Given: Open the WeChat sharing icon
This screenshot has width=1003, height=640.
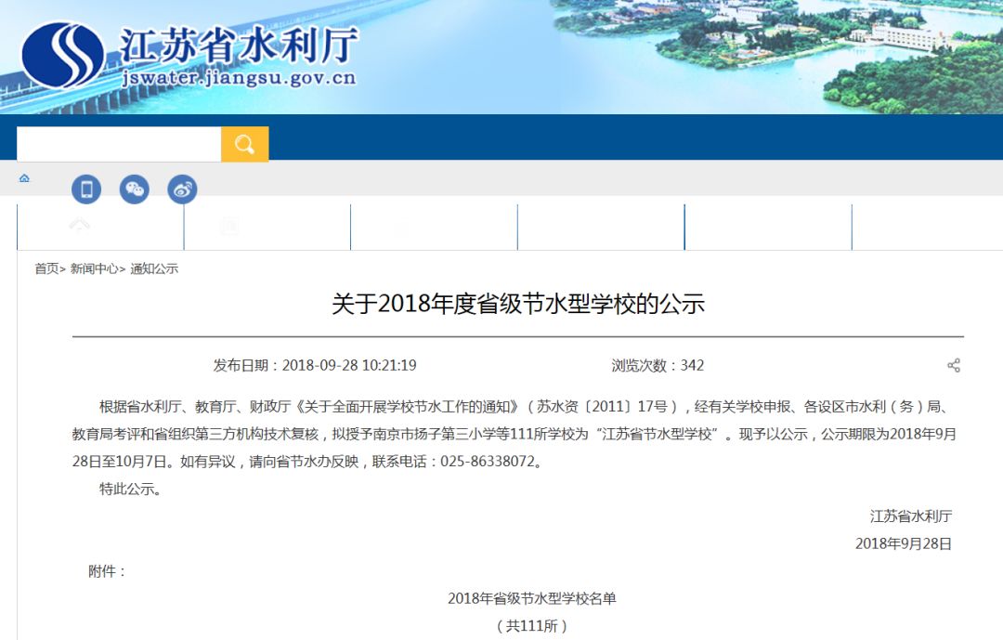Looking at the screenshot, I should pos(135,189).
